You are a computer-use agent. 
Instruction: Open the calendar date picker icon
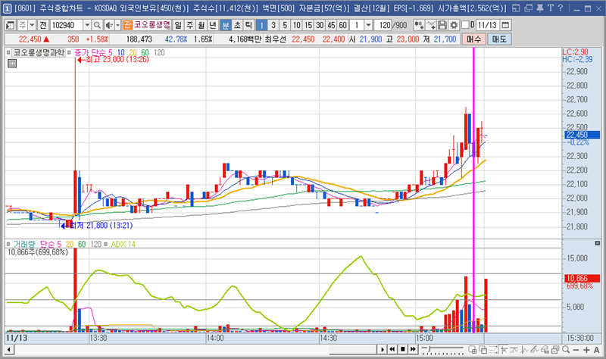[506, 25]
